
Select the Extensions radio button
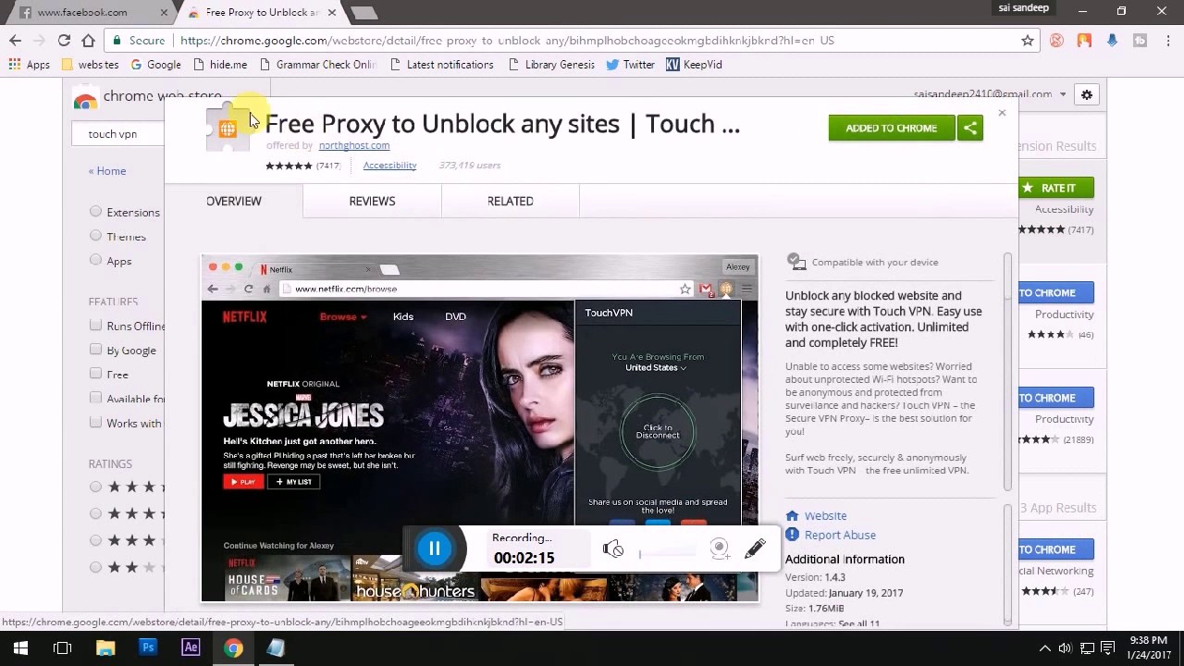coord(95,211)
